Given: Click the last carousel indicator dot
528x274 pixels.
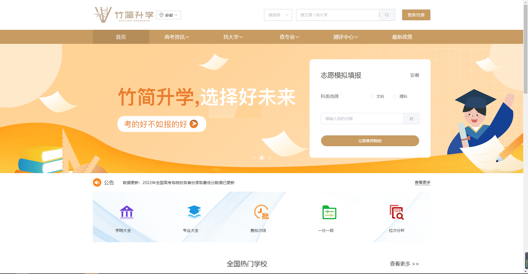Looking at the screenshot, I should (270, 158).
